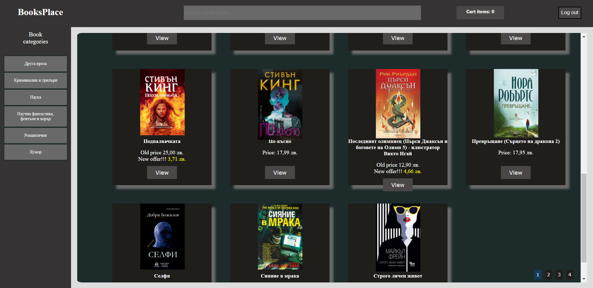Open the Cart items button
The width and height of the screenshot is (593, 288).
tap(480, 13)
